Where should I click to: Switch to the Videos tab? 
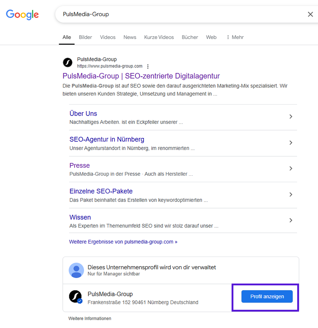(108, 37)
